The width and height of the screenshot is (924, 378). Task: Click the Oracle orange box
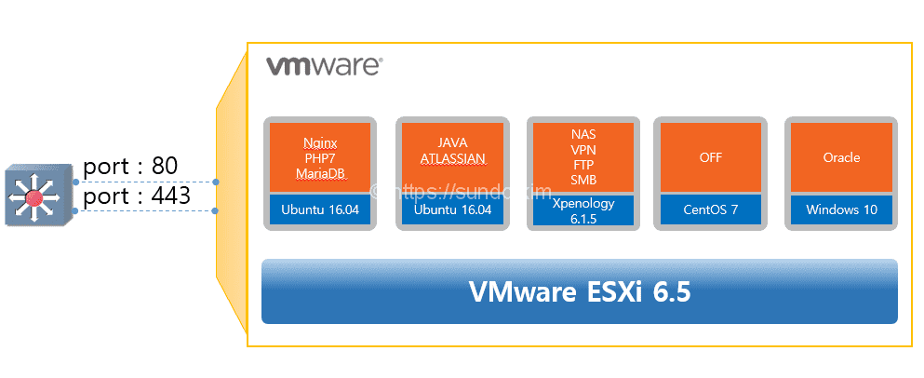pyautogui.click(x=841, y=157)
